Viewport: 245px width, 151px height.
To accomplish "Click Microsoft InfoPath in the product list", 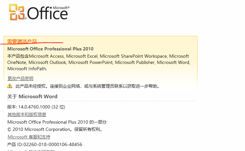I will click(27, 69).
